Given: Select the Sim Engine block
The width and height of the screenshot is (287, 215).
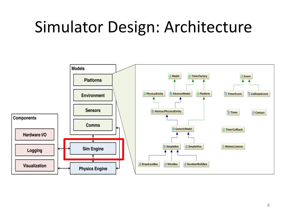Looking at the screenshot, I should [93, 149].
